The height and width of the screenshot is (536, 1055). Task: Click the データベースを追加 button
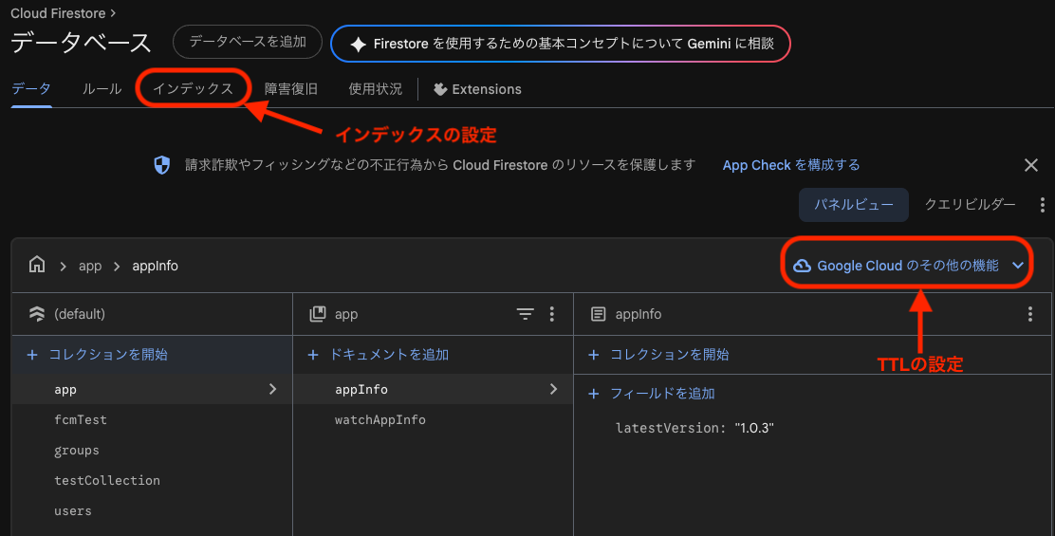[248, 42]
